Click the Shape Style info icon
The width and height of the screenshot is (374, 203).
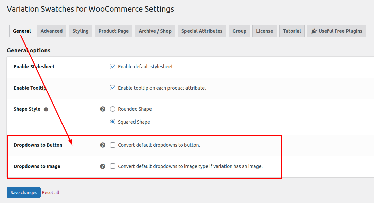[x=46, y=109]
